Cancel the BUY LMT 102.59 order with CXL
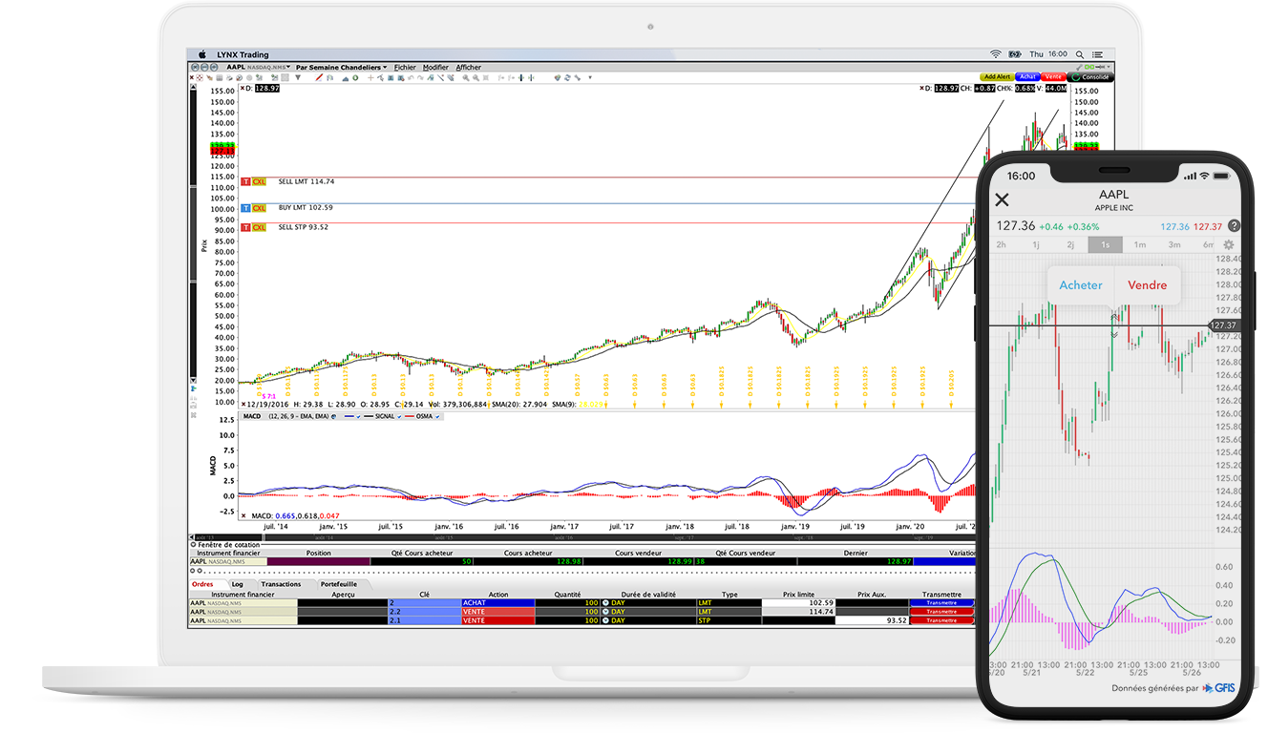Image resolution: width=1268 pixels, height=733 pixels. [259, 208]
